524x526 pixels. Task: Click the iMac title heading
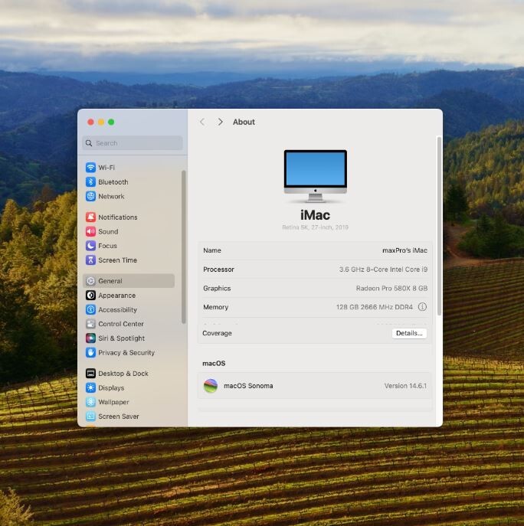315,215
